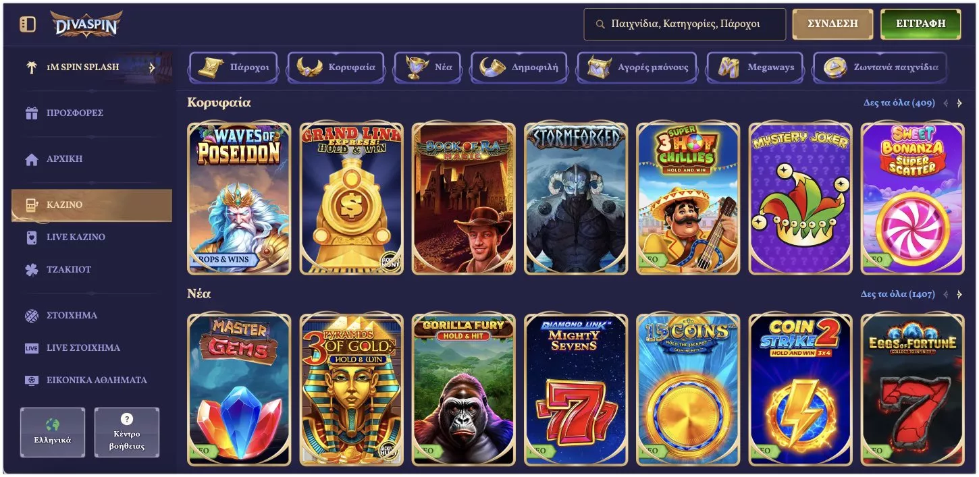Select the Megaways category tab
This screenshot has width=979, height=477.
pos(755,67)
